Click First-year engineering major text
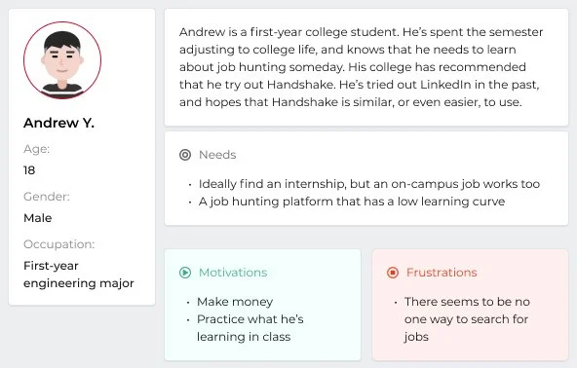Viewport: 577px width, 368px height. (79, 275)
